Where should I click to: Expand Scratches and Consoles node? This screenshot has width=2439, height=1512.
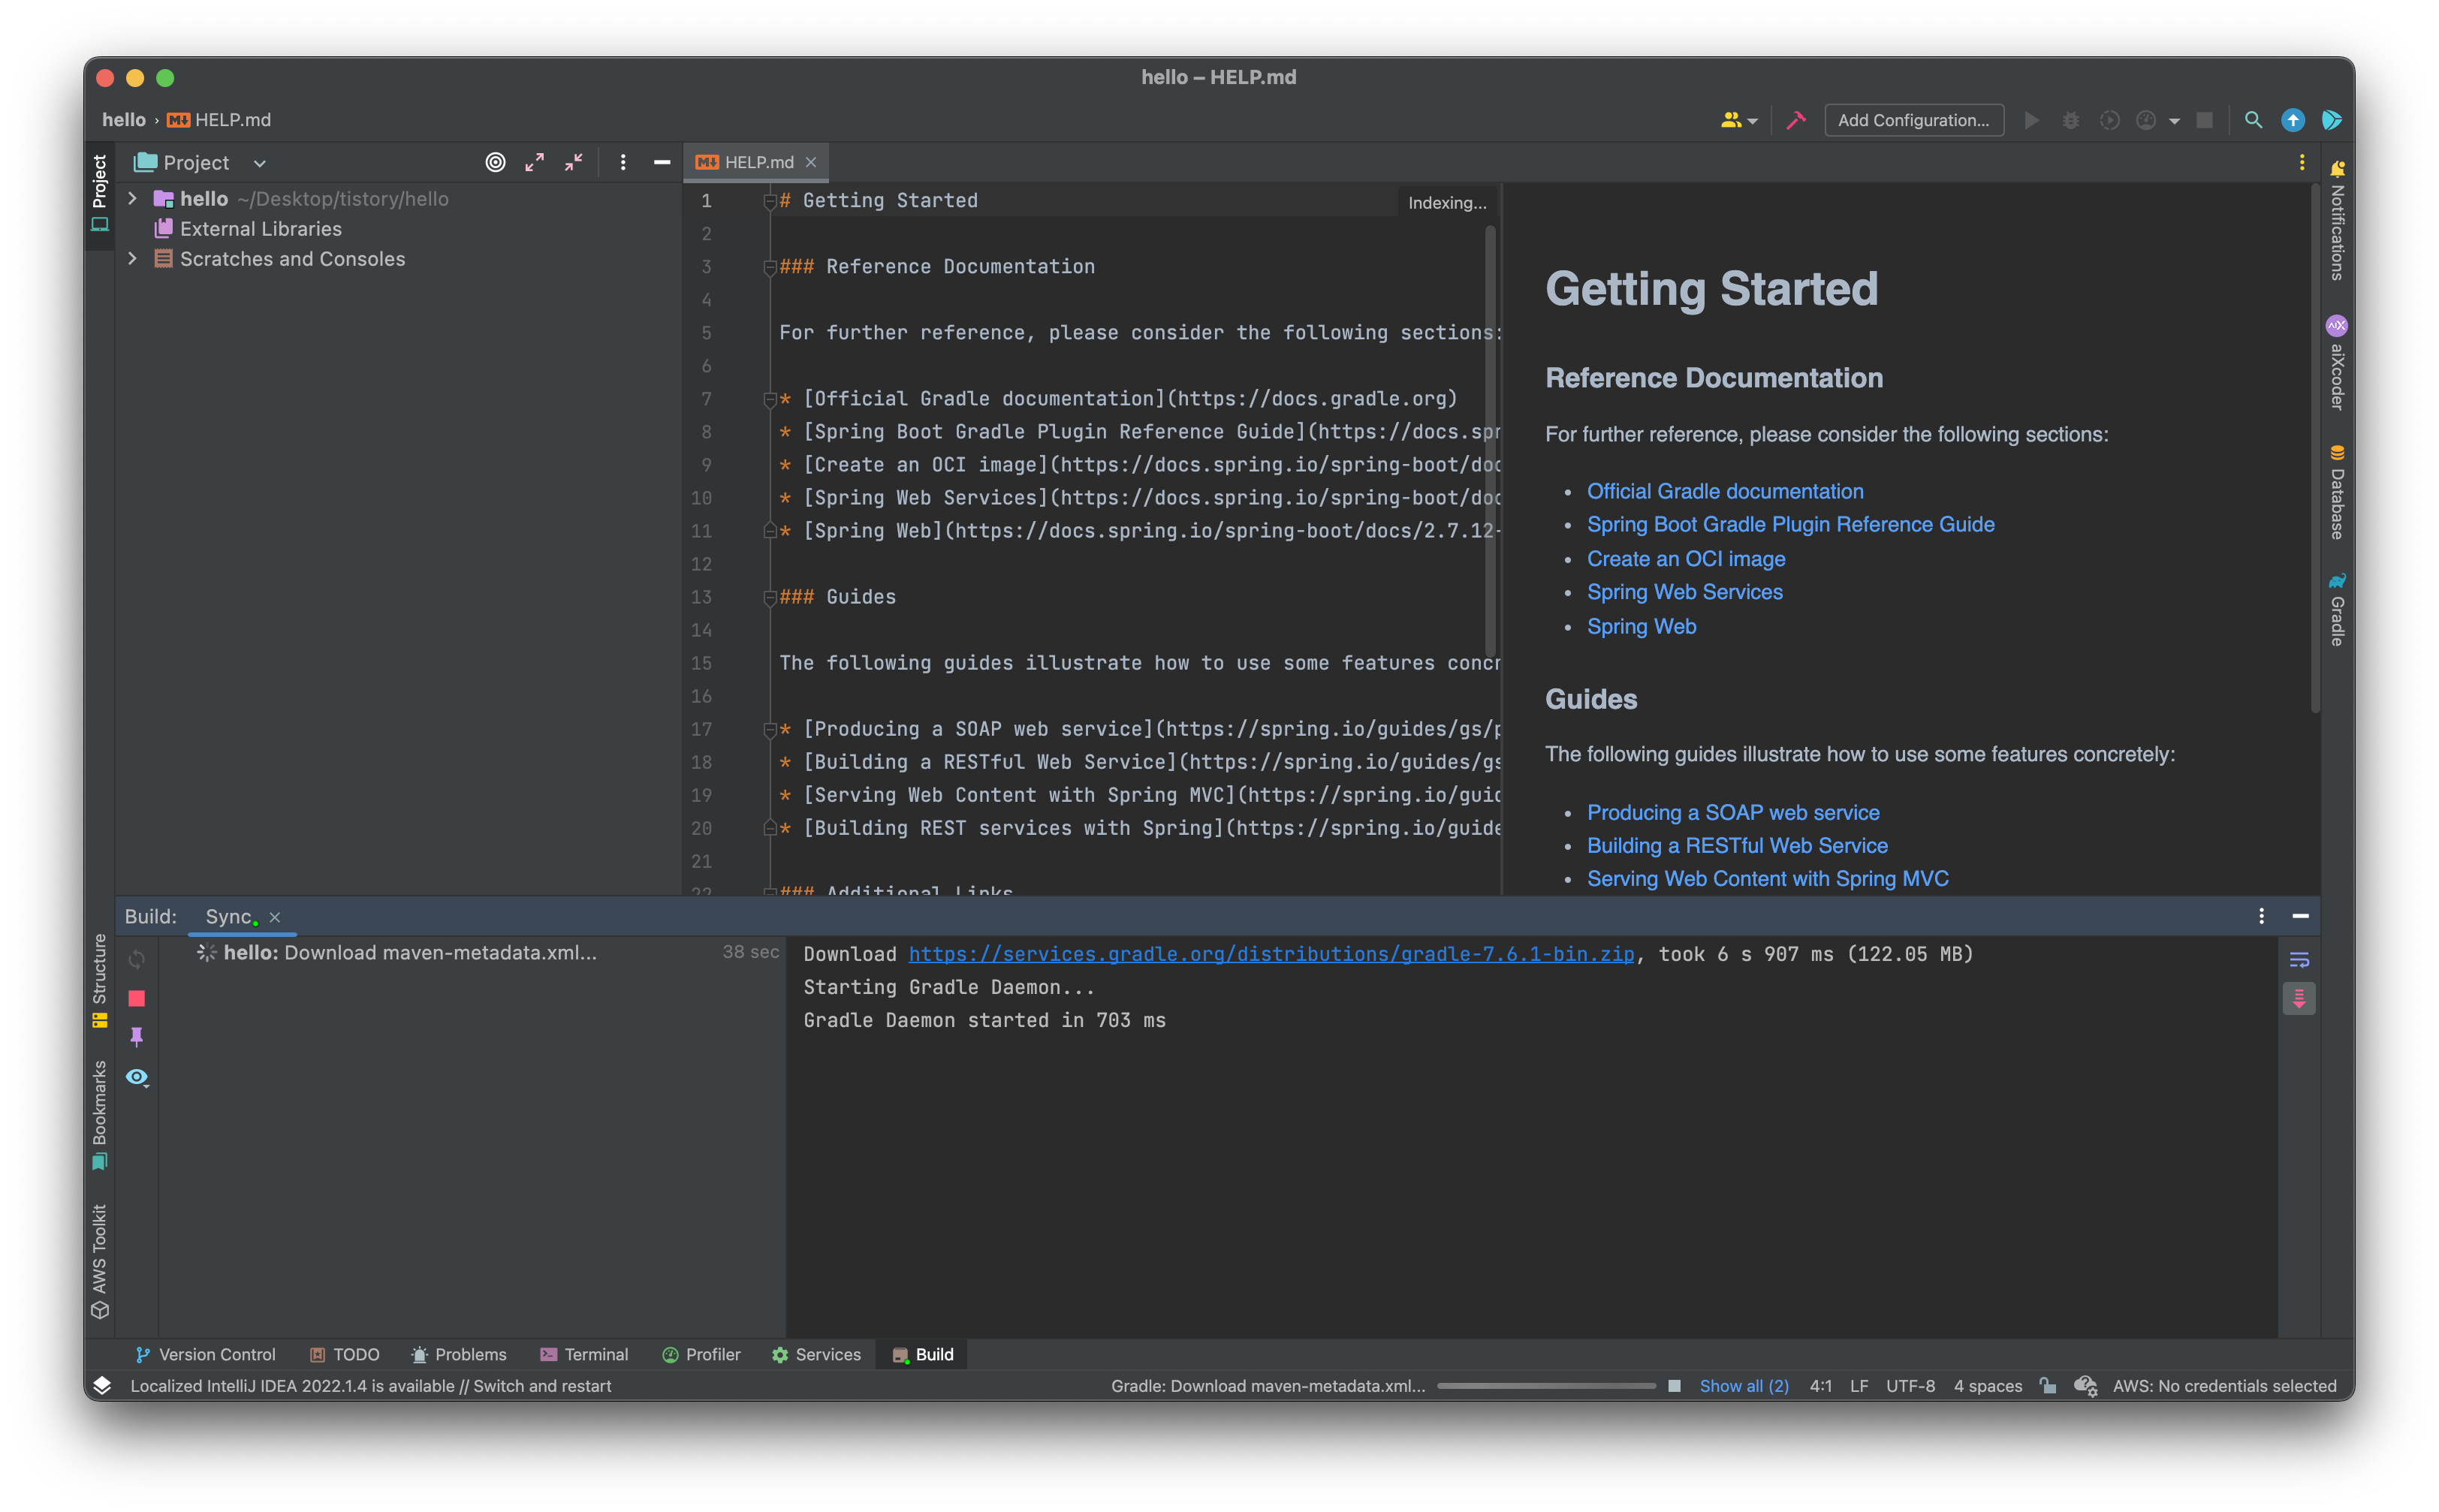[132, 259]
